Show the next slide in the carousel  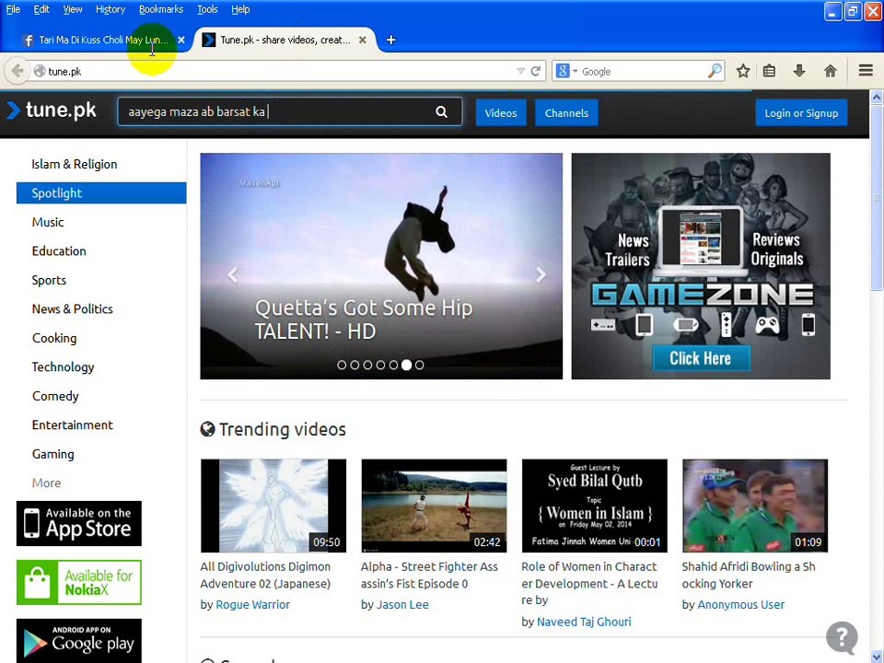pos(541,274)
